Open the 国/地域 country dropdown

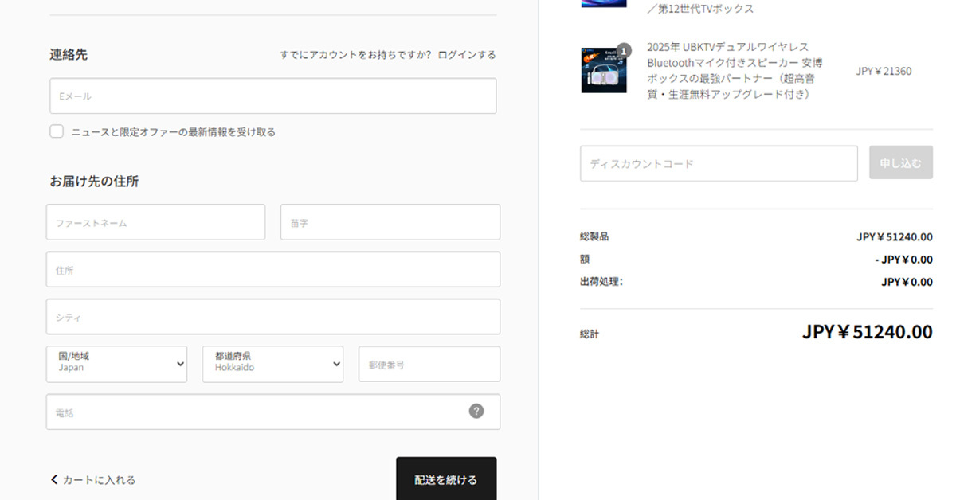click(x=116, y=364)
